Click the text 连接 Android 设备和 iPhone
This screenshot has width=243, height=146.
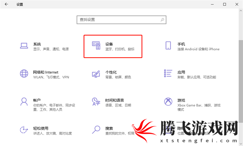[x=198, y=49]
